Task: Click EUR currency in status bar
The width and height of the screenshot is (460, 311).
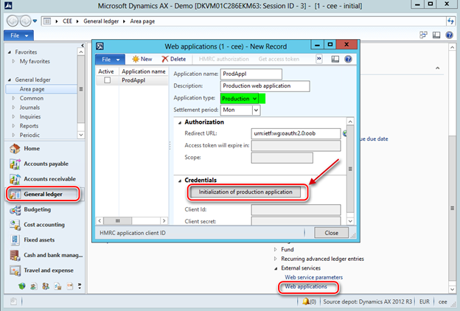Action: (424, 301)
